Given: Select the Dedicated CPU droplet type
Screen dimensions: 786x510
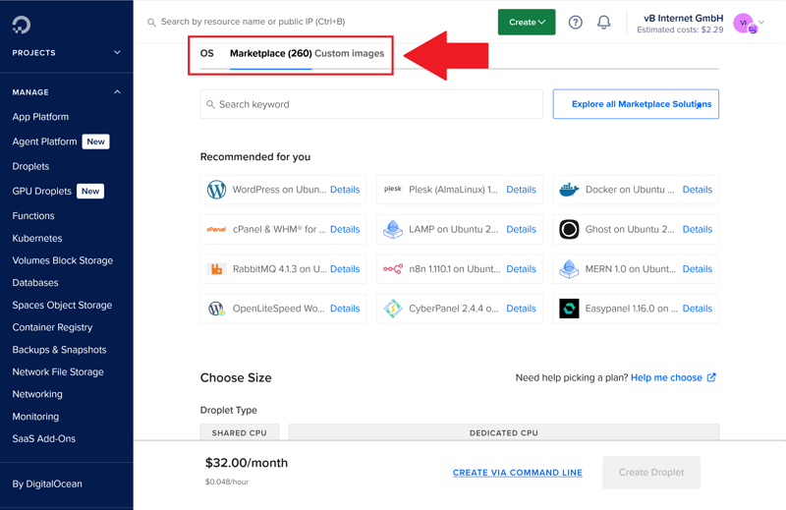Looking at the screenshot, I should click(503, 432).
